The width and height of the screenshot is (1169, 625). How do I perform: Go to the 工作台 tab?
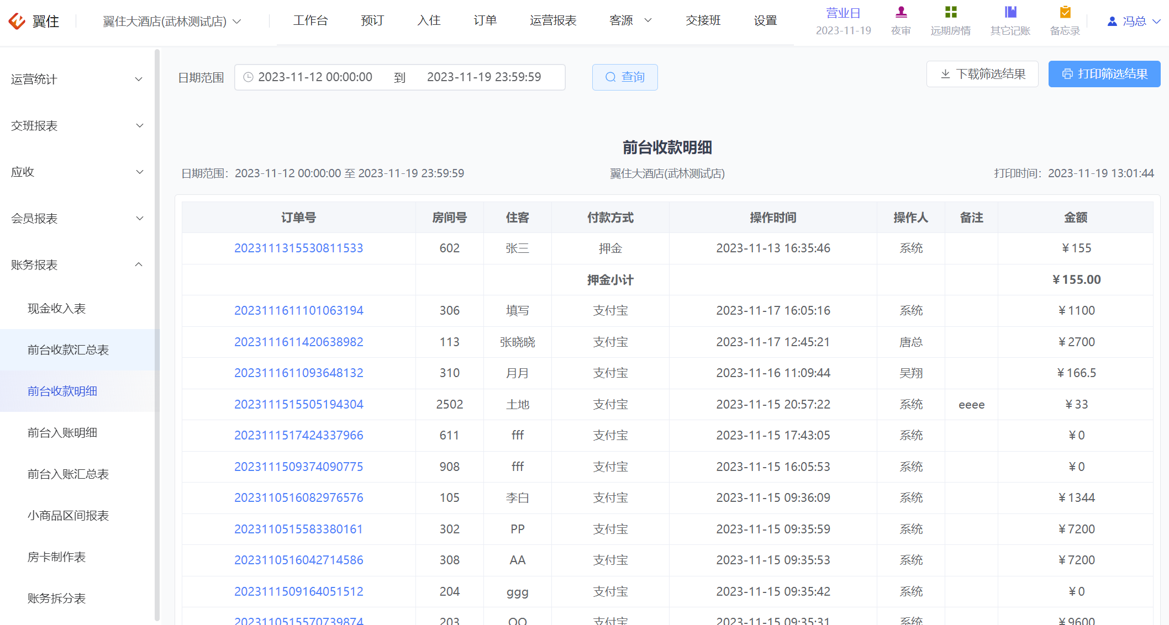[310, 20]
